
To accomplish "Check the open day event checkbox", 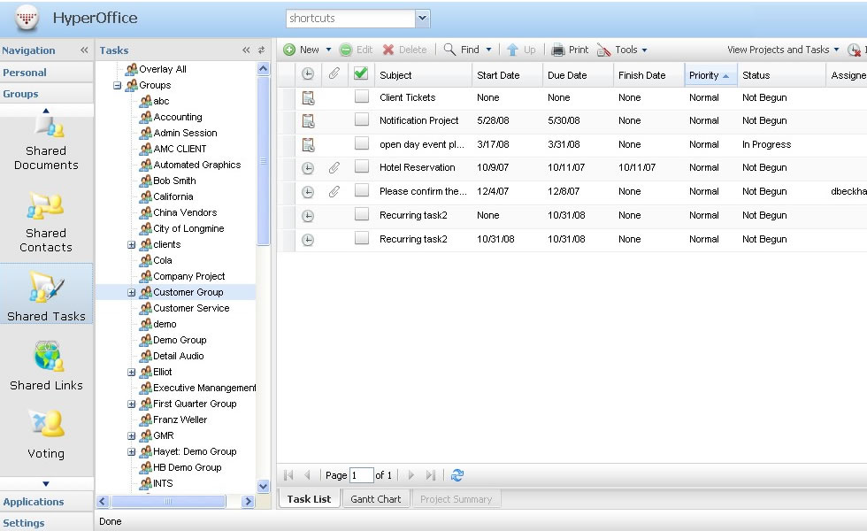I will pos(362,143).
